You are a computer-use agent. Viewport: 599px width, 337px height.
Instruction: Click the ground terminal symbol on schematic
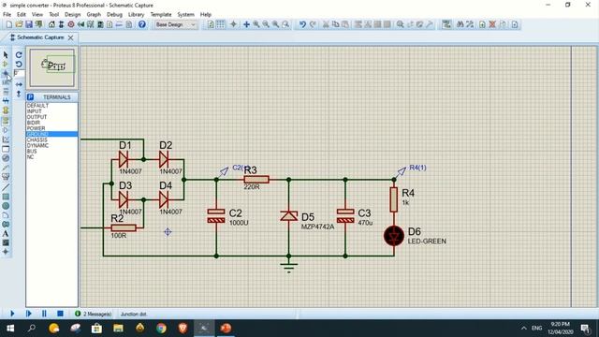click(x=289, y=267)
